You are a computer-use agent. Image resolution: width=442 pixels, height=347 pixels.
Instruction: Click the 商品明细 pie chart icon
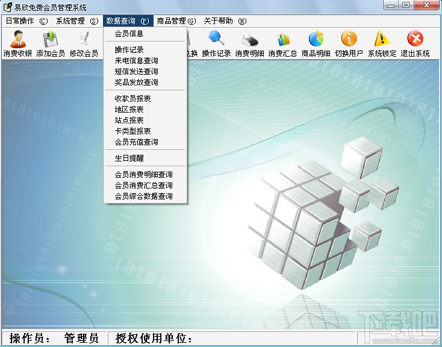click(x=316, y=43)
